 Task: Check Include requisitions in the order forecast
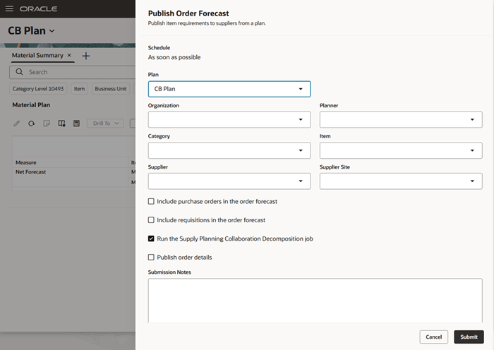[151, 220]
